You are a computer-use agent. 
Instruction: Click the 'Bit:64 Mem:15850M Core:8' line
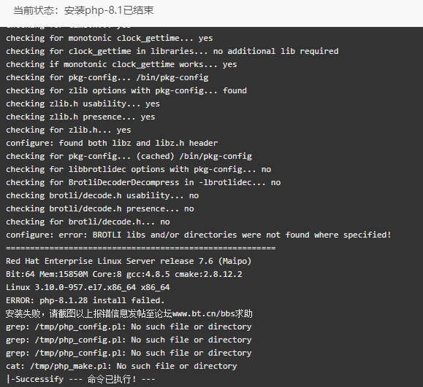click(x=124, y=274)
